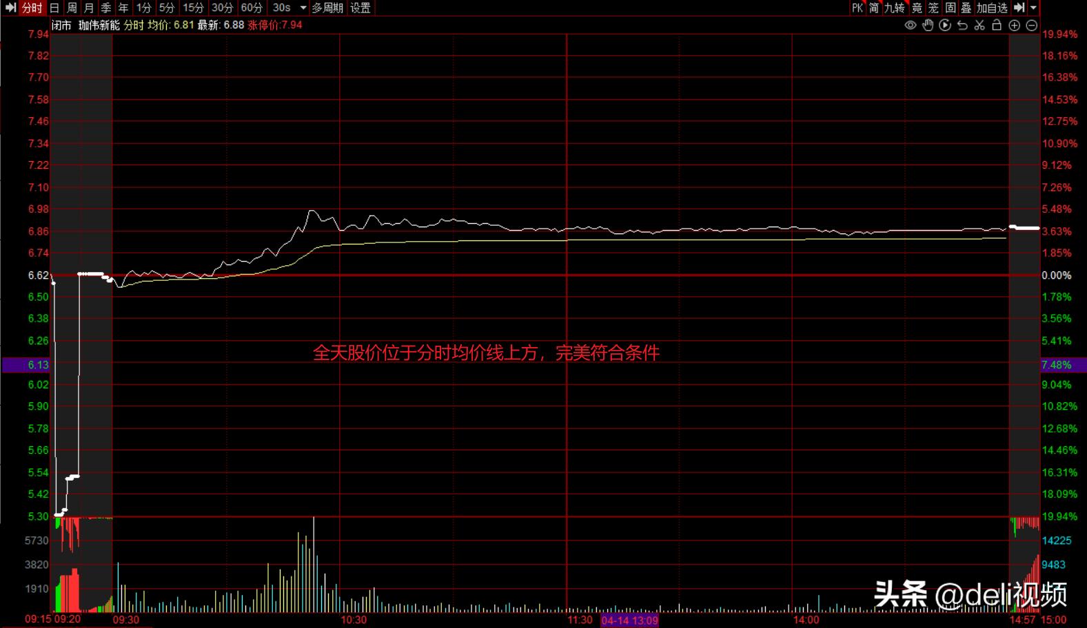The height and width of the screenshot is (628, 1087).
Task: Zoom in with the plus circle icon
Action: [x=1015, y=25]
